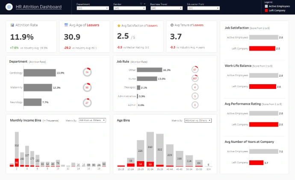Click the filter funnel icon near Gender
Viewport: 295px width, 180px height.
click(140, 4)
